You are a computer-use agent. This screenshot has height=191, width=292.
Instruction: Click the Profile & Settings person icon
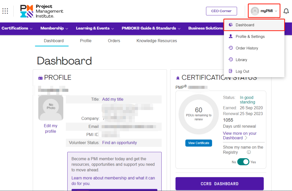(231, 36)
